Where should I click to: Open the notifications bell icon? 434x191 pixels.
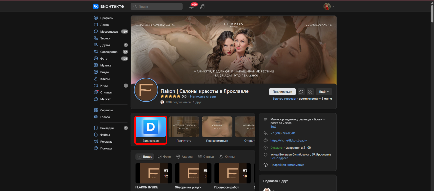tap(191, 7)
